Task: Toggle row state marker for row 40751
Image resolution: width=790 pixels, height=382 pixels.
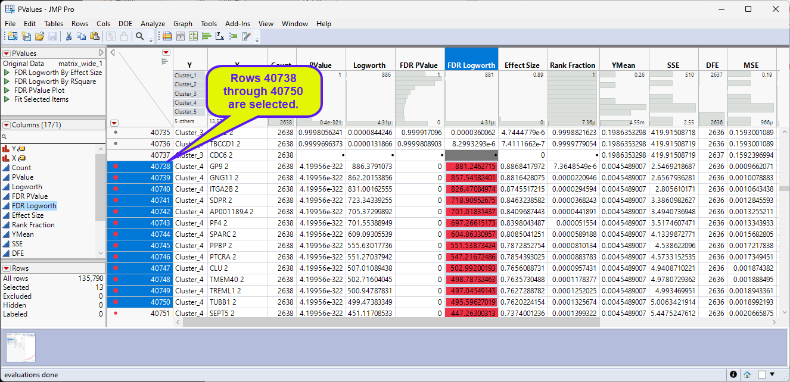Action: pyautogui.click(x=116, y=313)
